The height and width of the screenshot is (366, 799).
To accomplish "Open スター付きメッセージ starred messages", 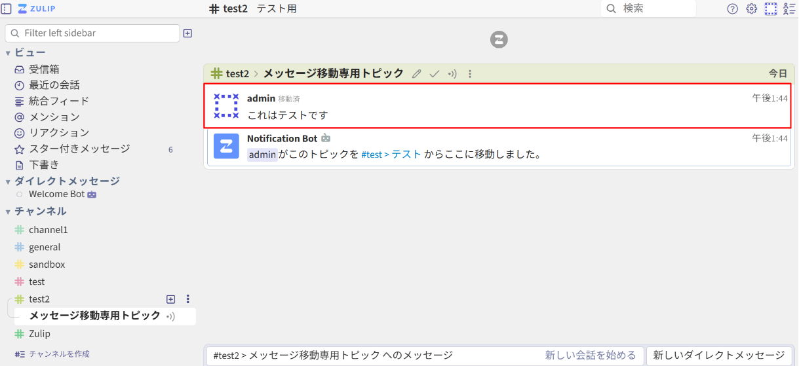I will (x=79, y=149).
